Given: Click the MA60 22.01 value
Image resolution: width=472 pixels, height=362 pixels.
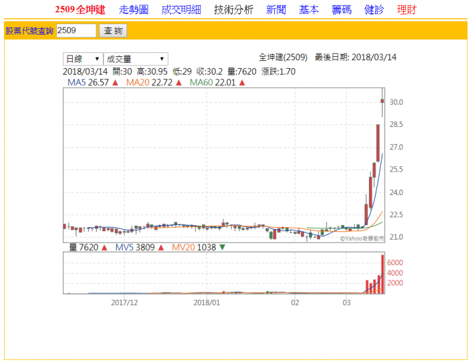Looking at the screenshot, I should (x=212, y=82).
